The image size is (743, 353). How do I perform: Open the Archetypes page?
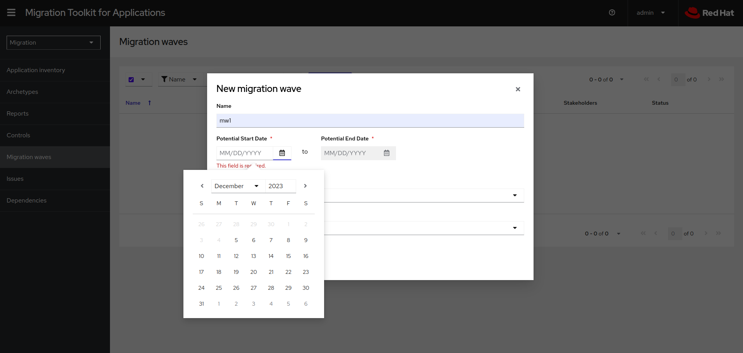pyautogui.click(x=23, y=92)
